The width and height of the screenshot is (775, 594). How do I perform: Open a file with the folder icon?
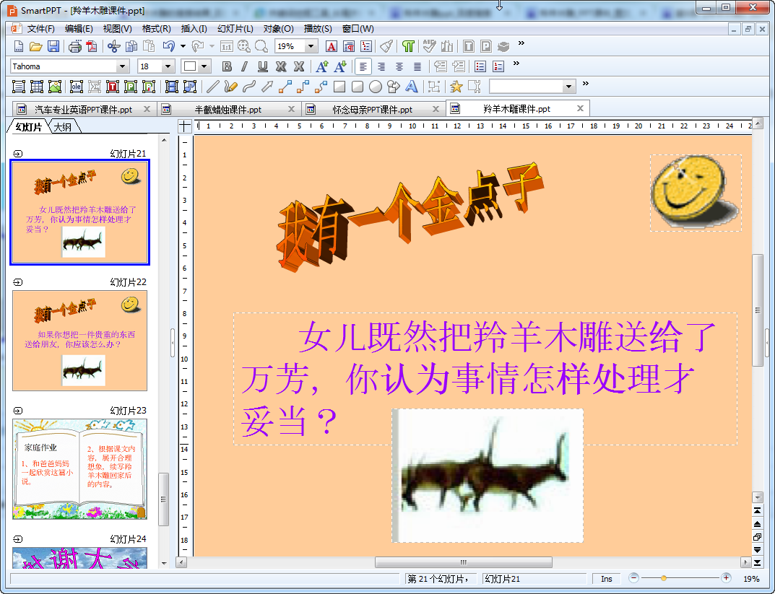click(35, 46)
